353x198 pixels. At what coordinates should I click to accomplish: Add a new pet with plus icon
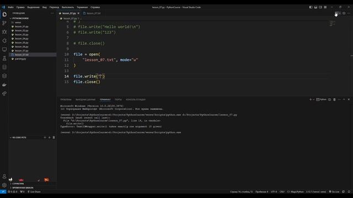point(45,137)
